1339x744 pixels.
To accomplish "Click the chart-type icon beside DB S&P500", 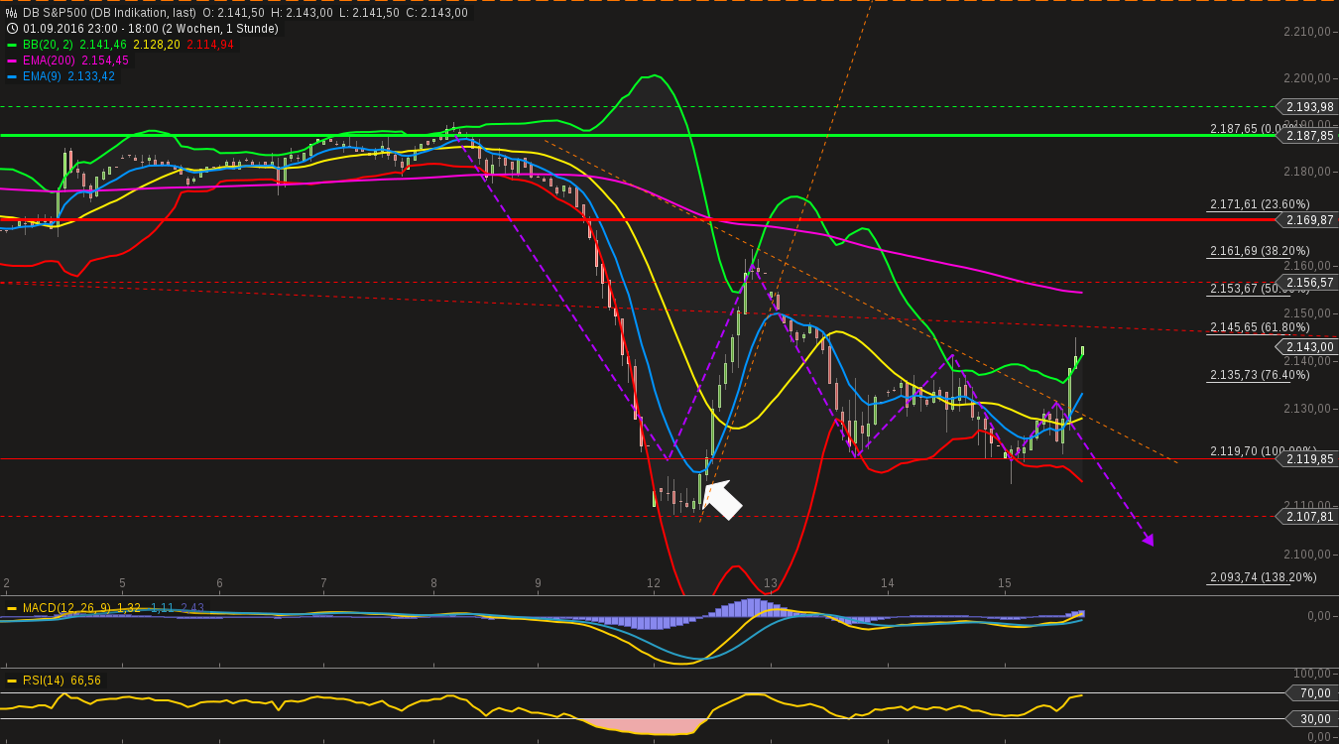I will tap(12, 13).
